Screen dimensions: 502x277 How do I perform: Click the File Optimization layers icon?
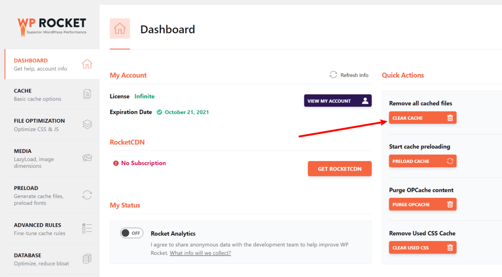87,124
